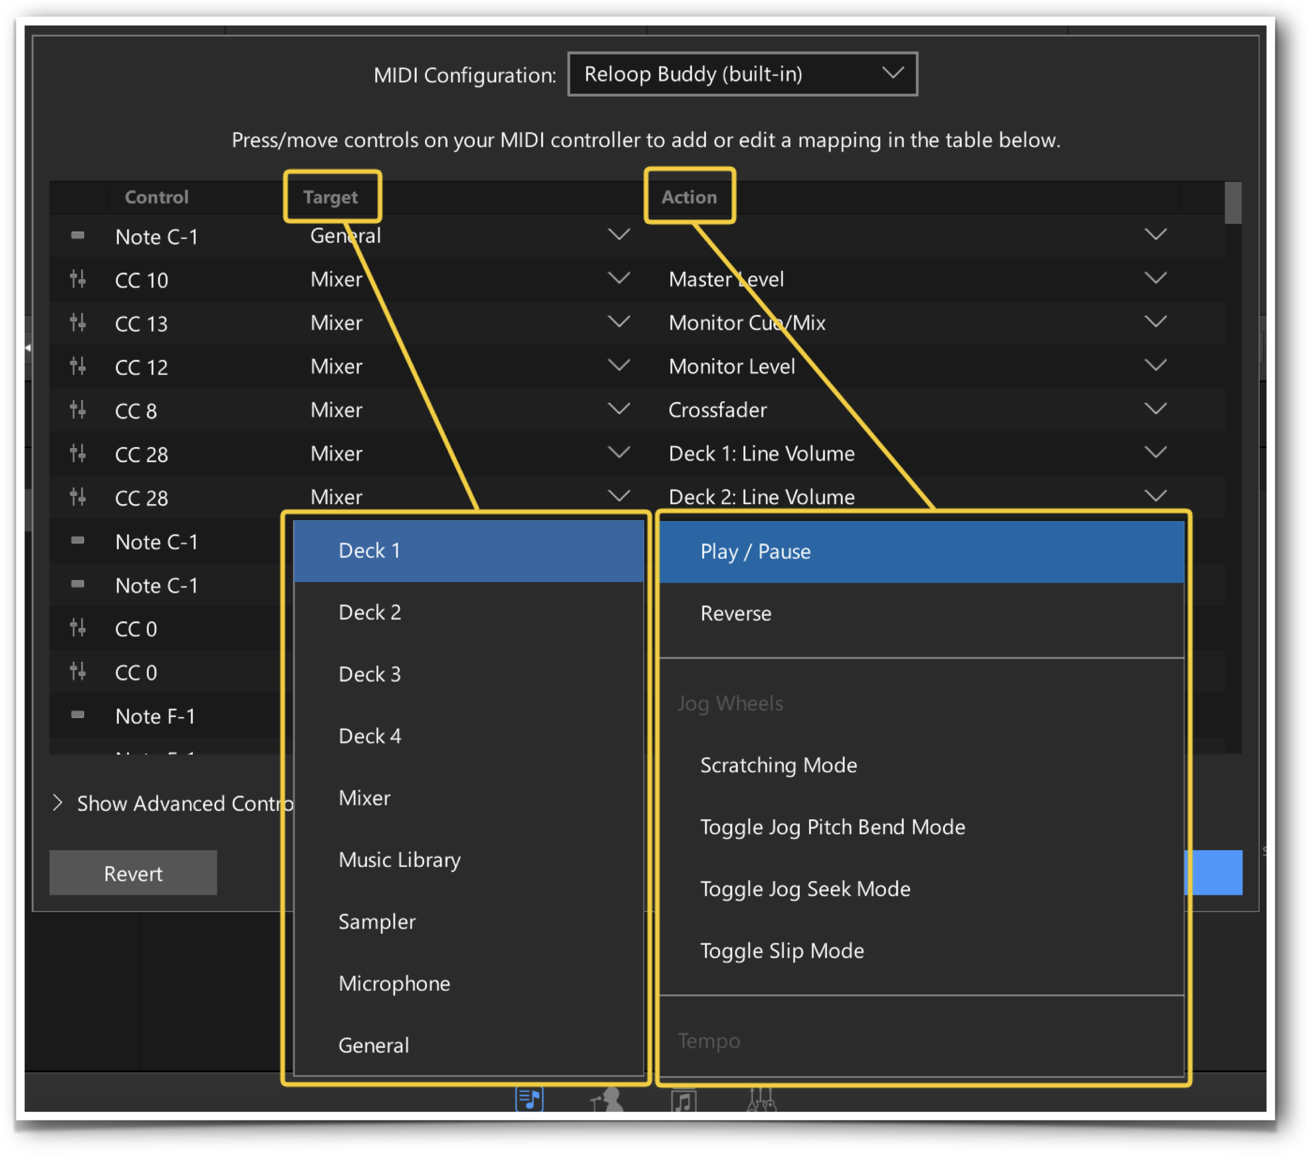
Task: Select the Reverse action
Action: click(921, 614)
